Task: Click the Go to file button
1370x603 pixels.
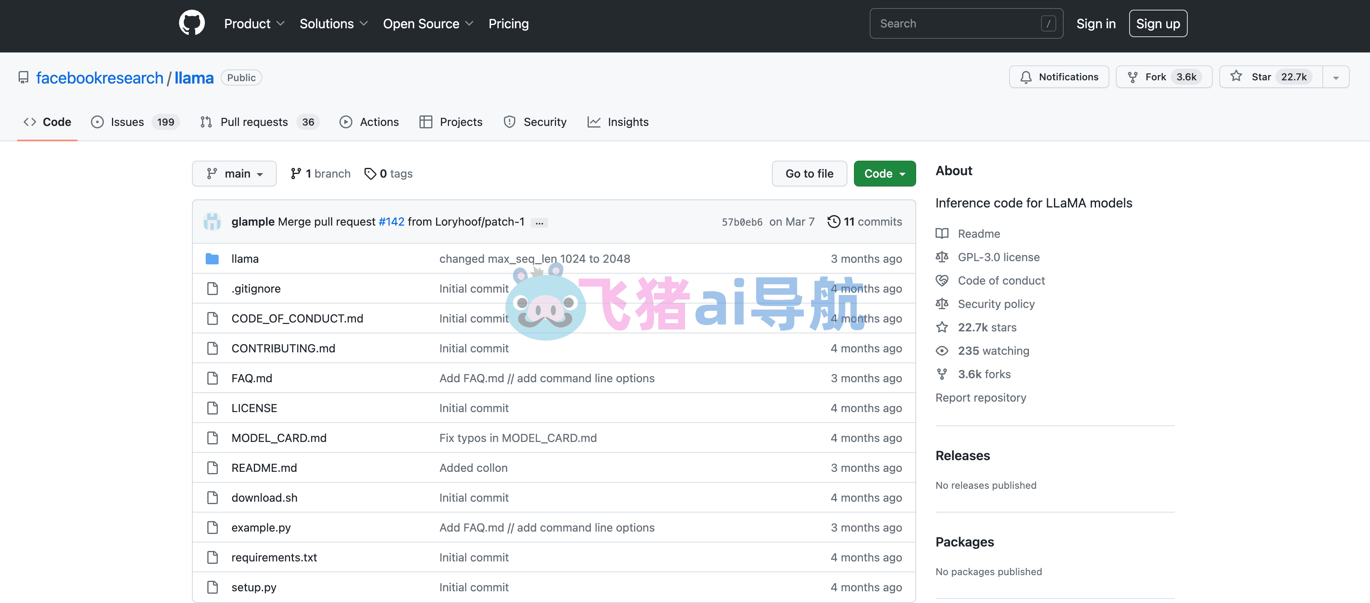Action: click(809, 174)
